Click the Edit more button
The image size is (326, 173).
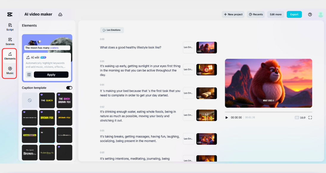(x=275, y=14)
